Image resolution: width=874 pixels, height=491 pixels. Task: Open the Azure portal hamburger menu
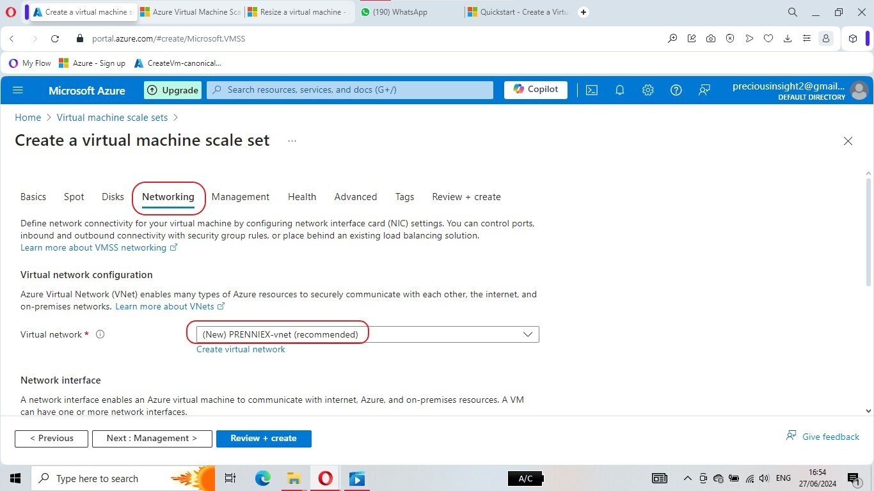click(18, 90)
